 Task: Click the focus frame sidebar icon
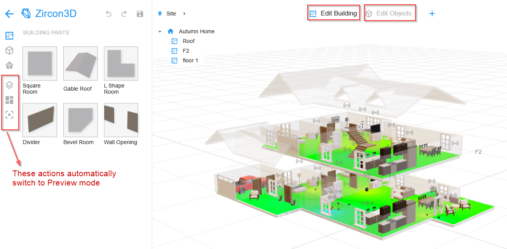tap(9, 115)
